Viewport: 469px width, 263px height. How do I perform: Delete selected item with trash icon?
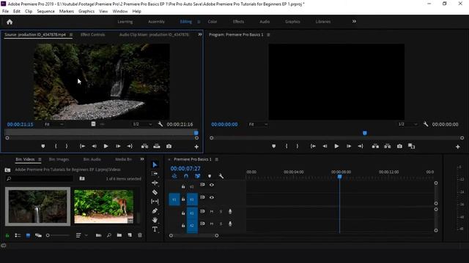coord(140,235)
